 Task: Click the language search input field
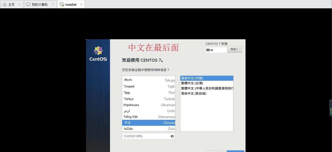[145, 136]
